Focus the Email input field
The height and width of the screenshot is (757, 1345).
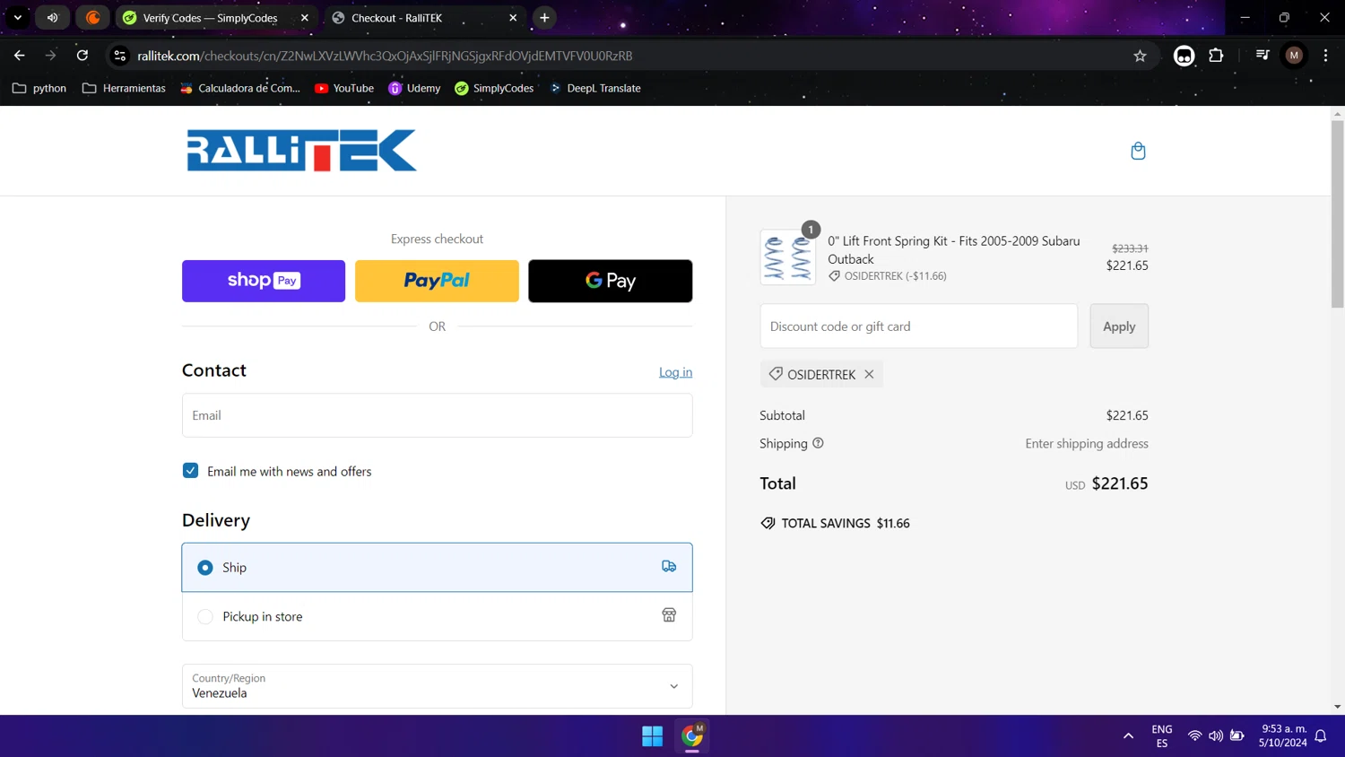(x=437, y=415)
